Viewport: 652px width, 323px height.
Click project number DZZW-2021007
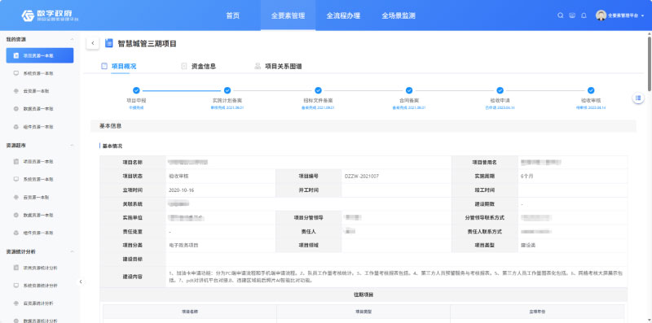coord(362,176)
